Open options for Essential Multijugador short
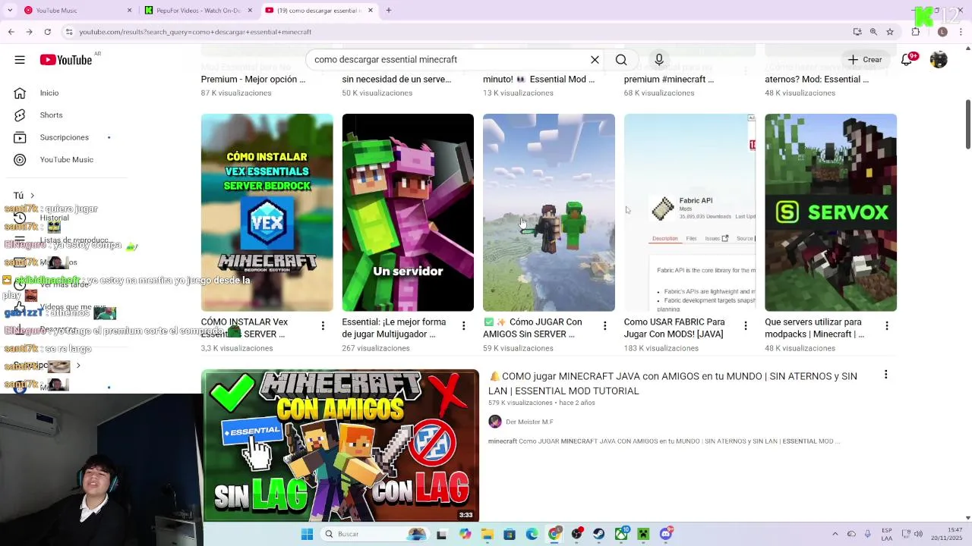Viewport: 972px width, 546px height. coord(464,326)
